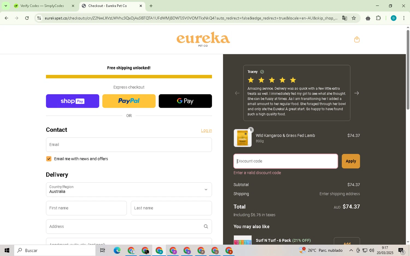The image size is (410, 256).
Task: Focus the Address input field
Action: [129, 227]
